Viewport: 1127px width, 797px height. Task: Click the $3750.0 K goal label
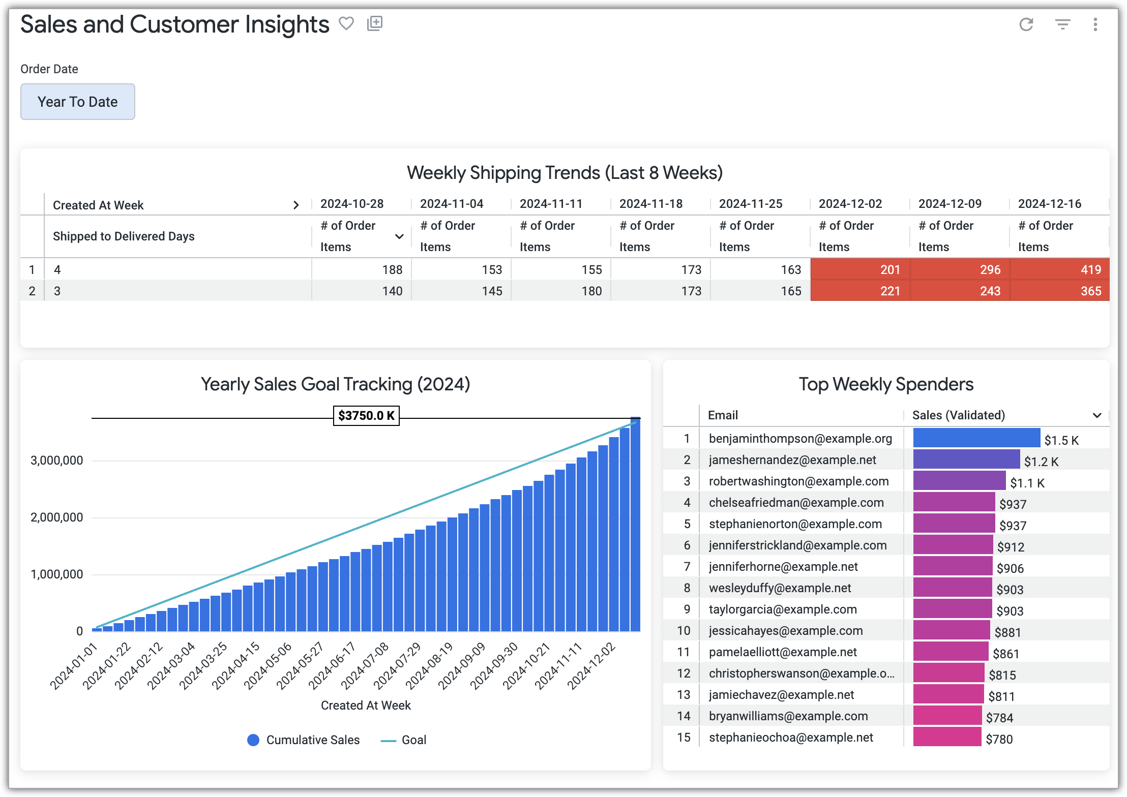tap(366, 416)
